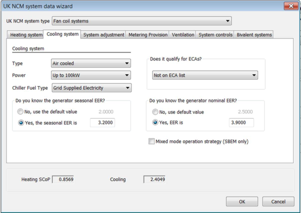This screenshot has height=213, width=301.
Task: Click the seasonal EER value field
Action: (102, 123)
